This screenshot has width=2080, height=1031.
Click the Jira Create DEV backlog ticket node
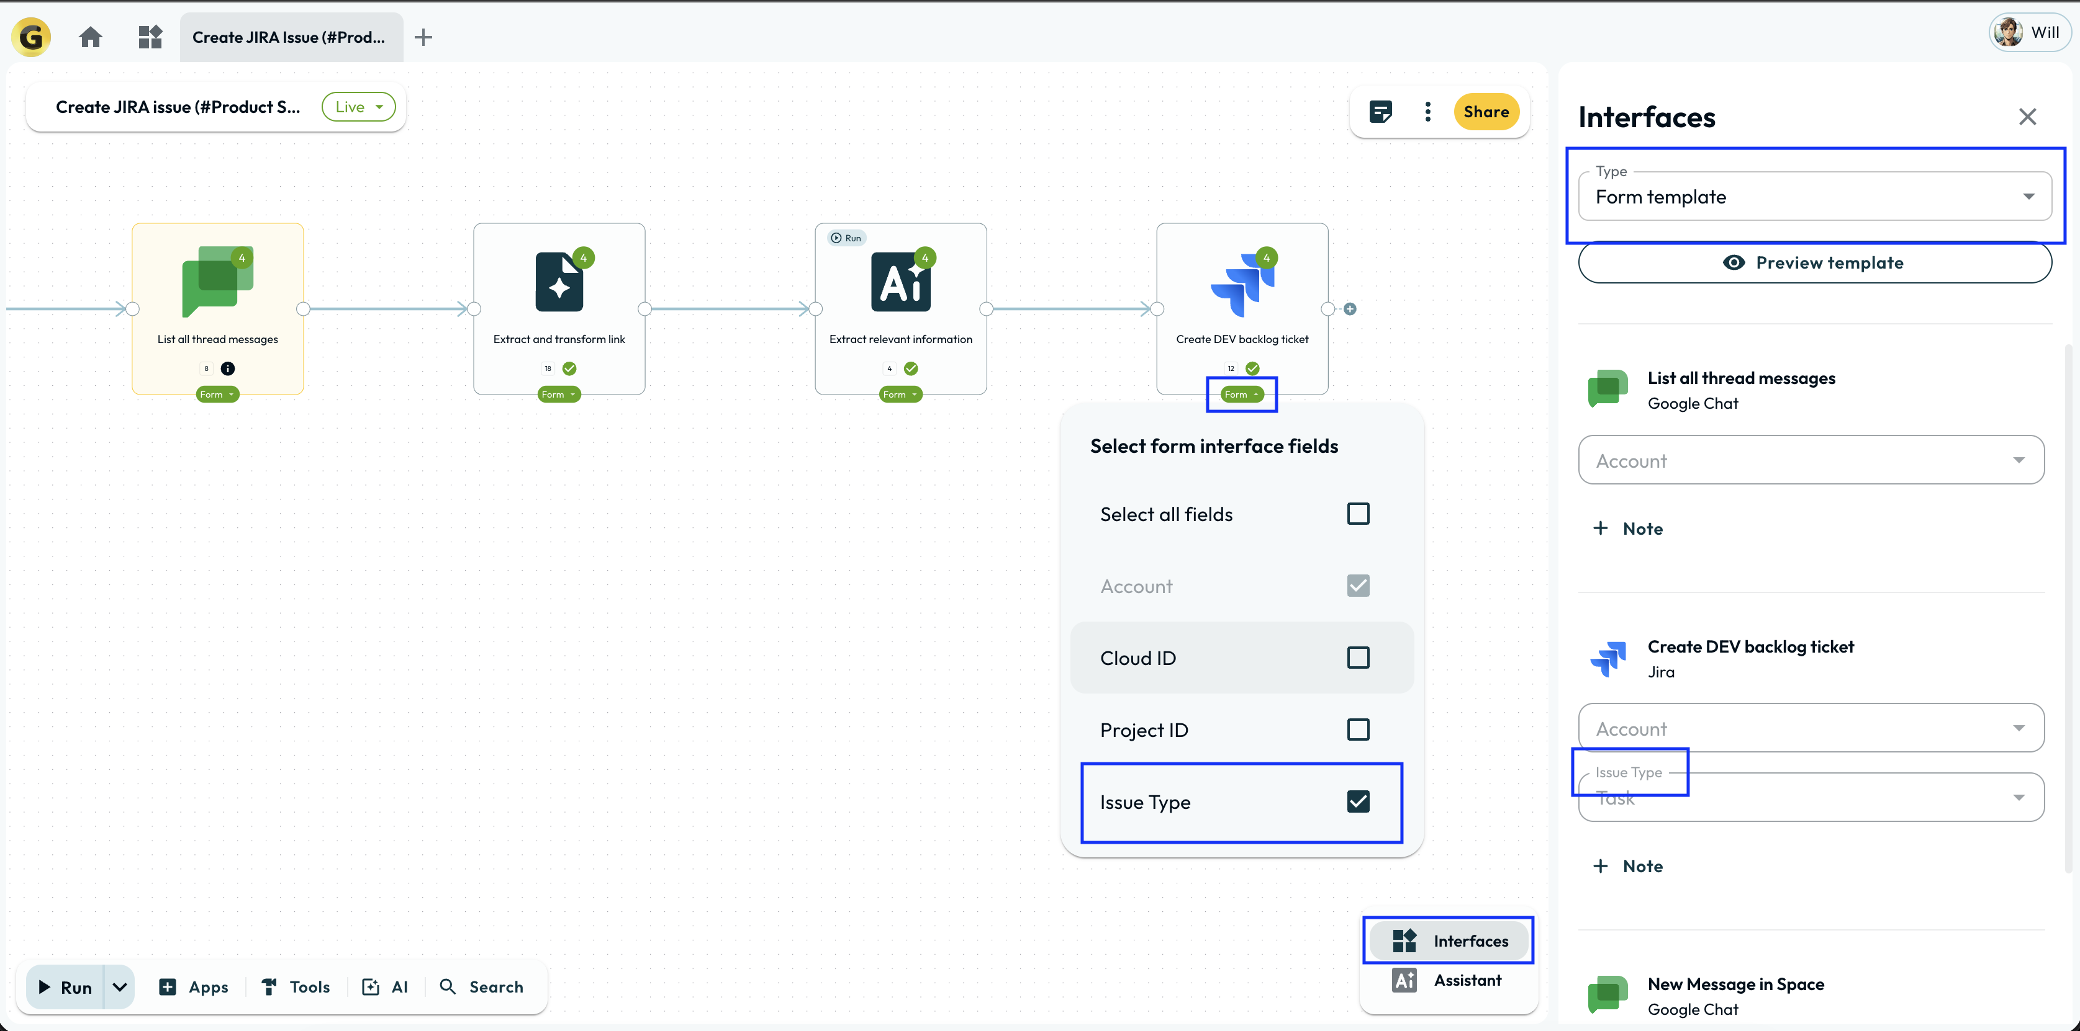pyautogui.click(x=1242, y=282)
